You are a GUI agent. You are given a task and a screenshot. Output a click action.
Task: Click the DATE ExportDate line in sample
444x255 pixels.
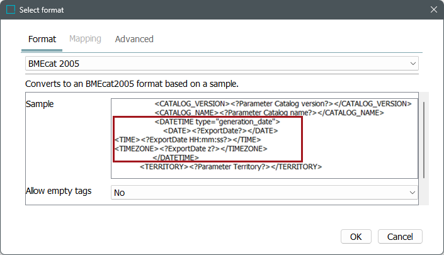[220, 130]
